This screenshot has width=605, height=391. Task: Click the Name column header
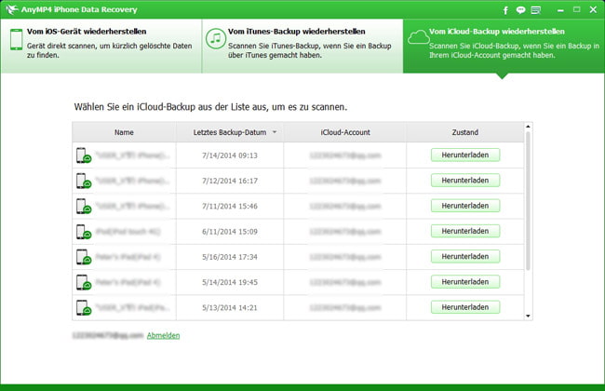[x=124, y=132]
